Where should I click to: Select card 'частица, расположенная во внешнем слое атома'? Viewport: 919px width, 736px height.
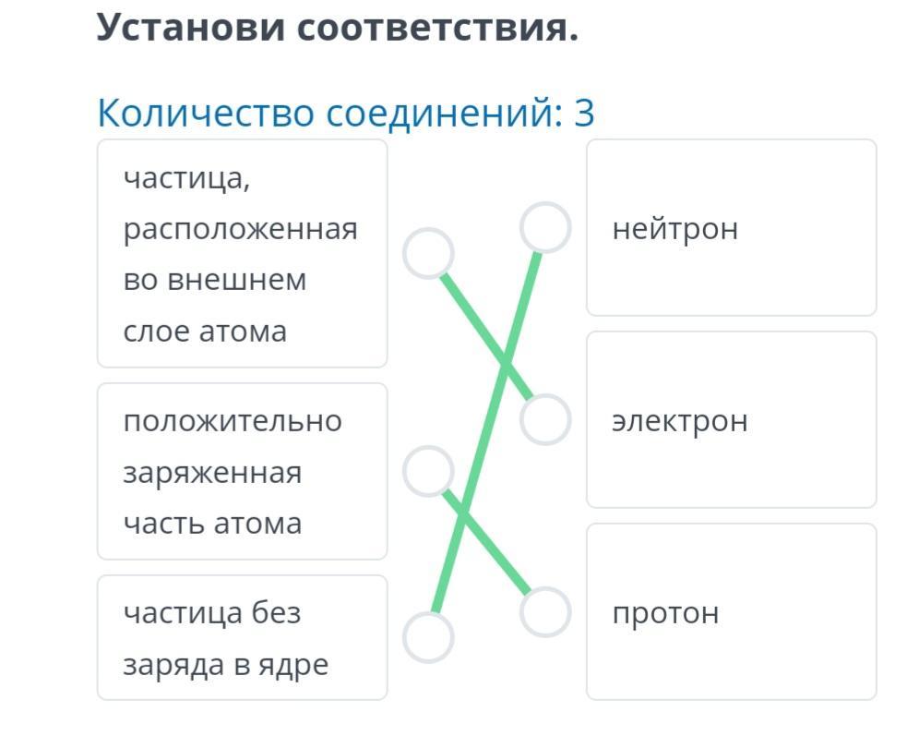click(242, 253)
